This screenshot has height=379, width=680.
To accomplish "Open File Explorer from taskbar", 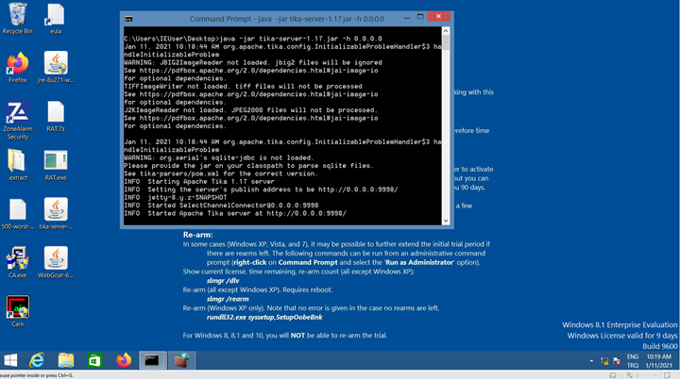I will point(66,360).
